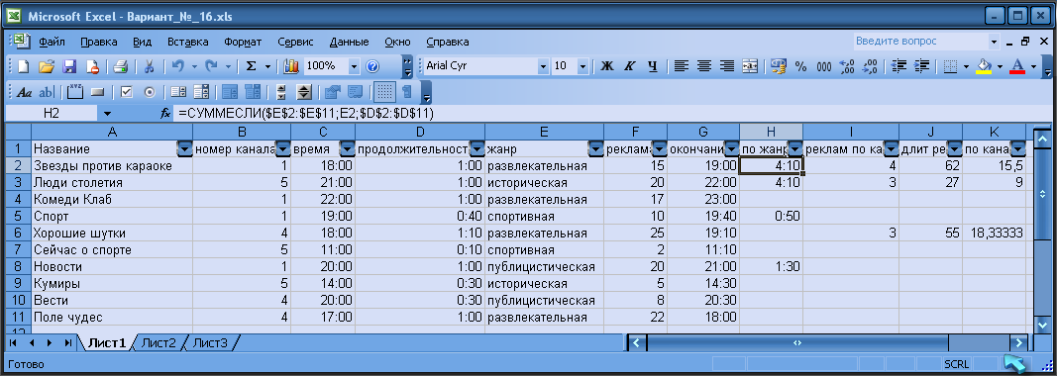The width and height of the screenshot is (1057, 376).
Task: Launch the Chart Wizard icon
Action: click(x=291, y=66)
